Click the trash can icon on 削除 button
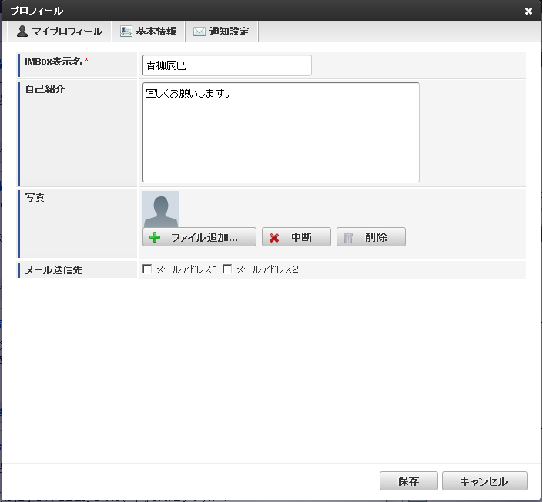 (348, 238)
